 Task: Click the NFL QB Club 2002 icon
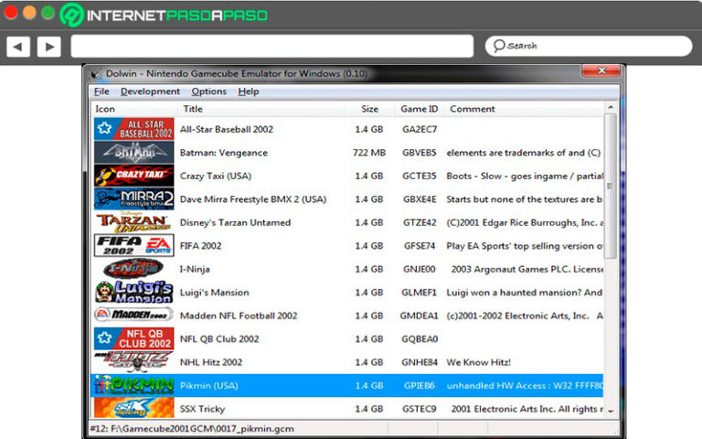click(x=133, y=339)
